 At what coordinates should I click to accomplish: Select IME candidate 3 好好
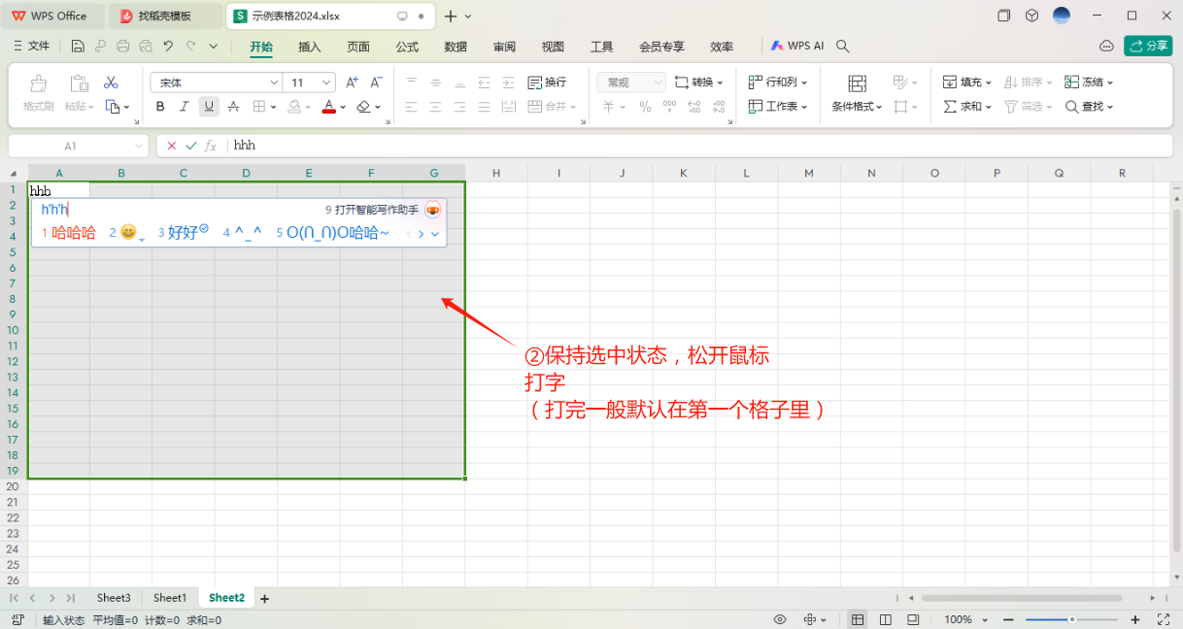183,233
